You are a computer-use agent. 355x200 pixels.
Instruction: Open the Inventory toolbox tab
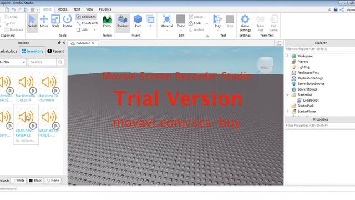(32, 51)
